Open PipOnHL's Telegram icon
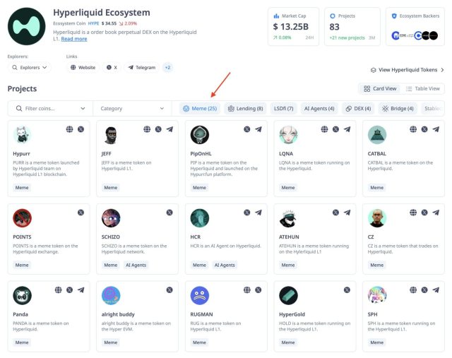This screenshot has height=358, width=452. click(258, 129)
